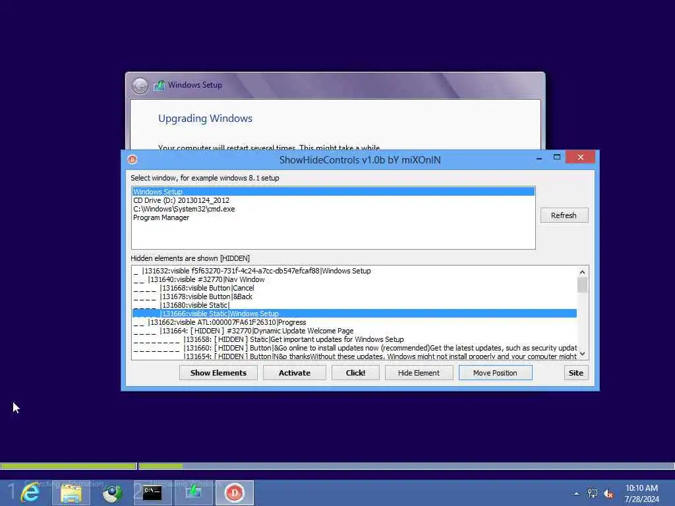Screen dimensions: 675x506
Task: Select 'C:\Windows\System32\cmd.exe' entry
Action: point(334,209)
